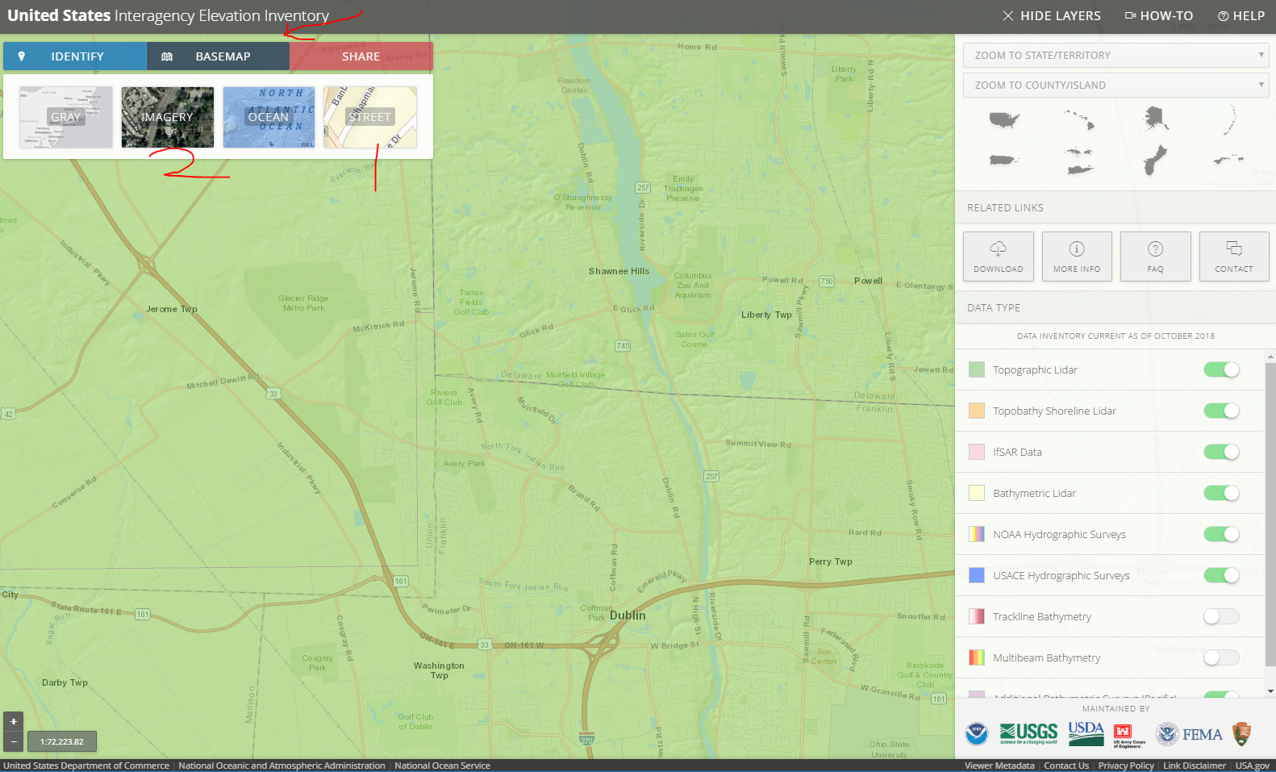Click the Data Type section heading

coord(994,308)
